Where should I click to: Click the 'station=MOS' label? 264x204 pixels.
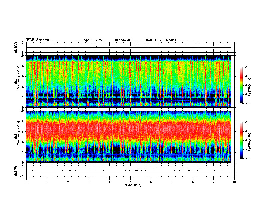point(124,40)
